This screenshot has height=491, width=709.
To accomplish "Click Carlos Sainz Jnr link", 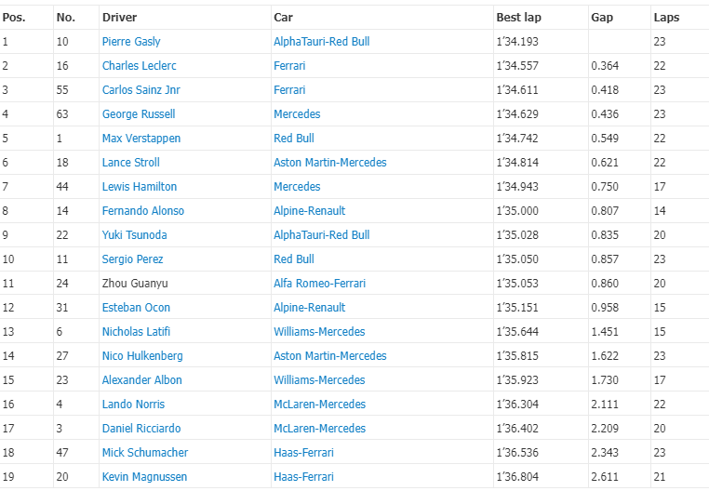I will click(x=141, y=90).
